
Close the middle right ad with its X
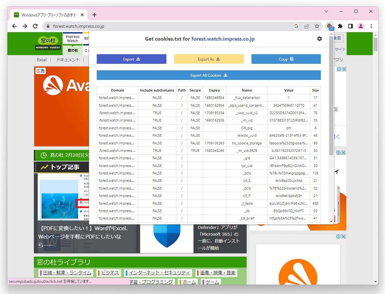[x=343, y=153]
